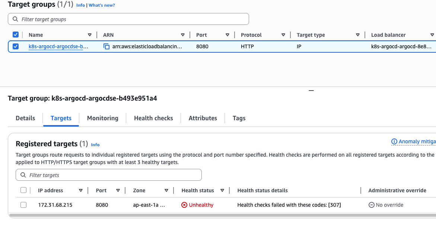Open the k8s-argocd-argocdse target group link

coord(58,46)
